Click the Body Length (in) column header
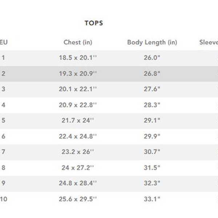The height and width of the screenshot is (218, 218). pyautogui.click(x=152, y=42)
